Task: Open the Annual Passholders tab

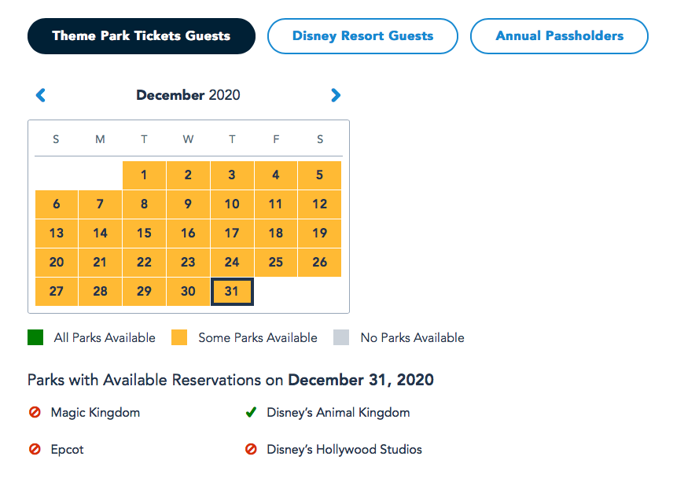Action: click(x=559, y=36)
